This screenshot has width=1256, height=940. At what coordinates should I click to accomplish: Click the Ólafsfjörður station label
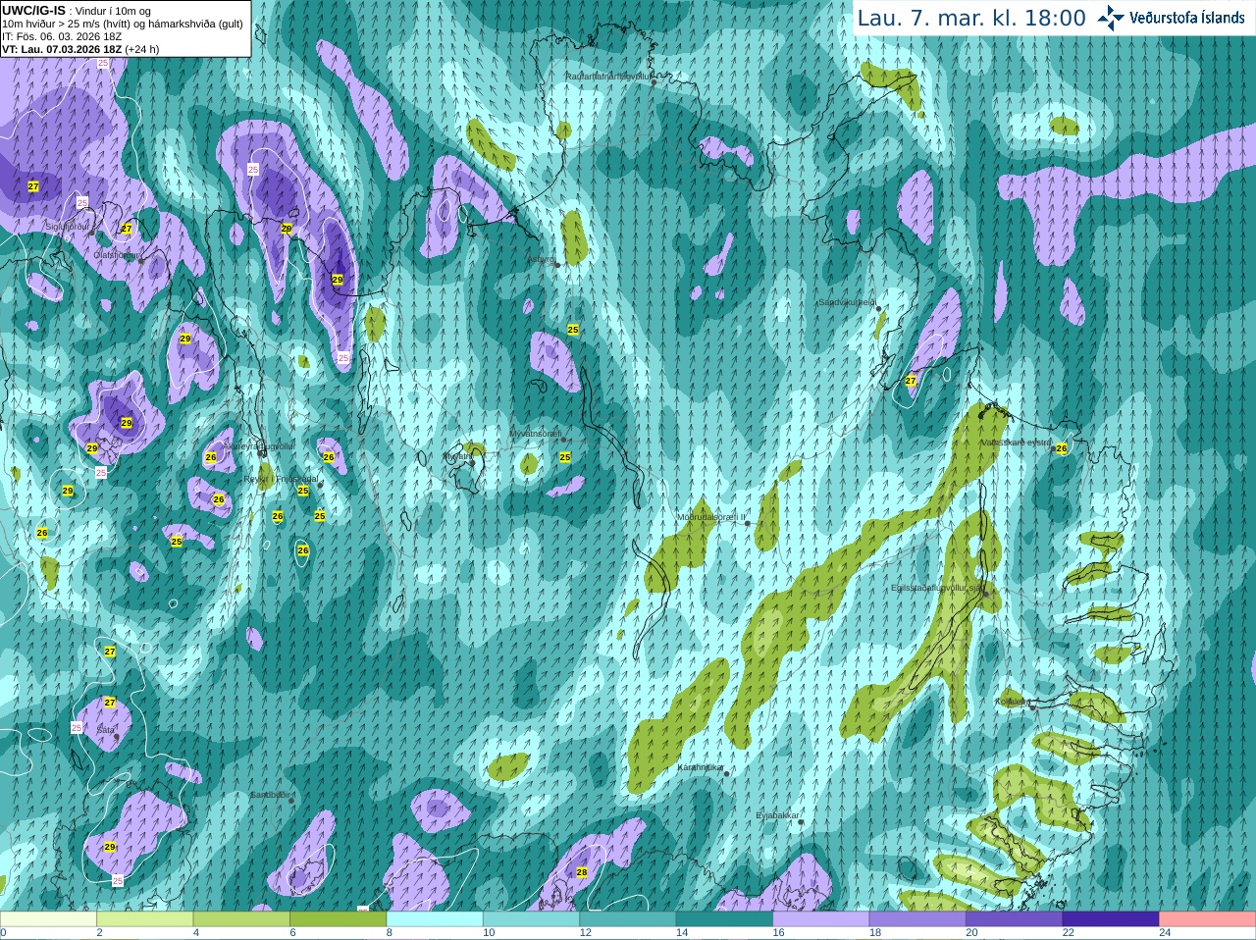pos(115,254)
